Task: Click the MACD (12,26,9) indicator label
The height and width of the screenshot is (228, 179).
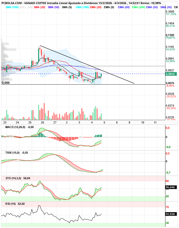Action: 15,127
